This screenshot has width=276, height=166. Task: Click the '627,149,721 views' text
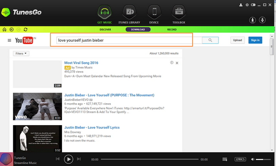98,104
